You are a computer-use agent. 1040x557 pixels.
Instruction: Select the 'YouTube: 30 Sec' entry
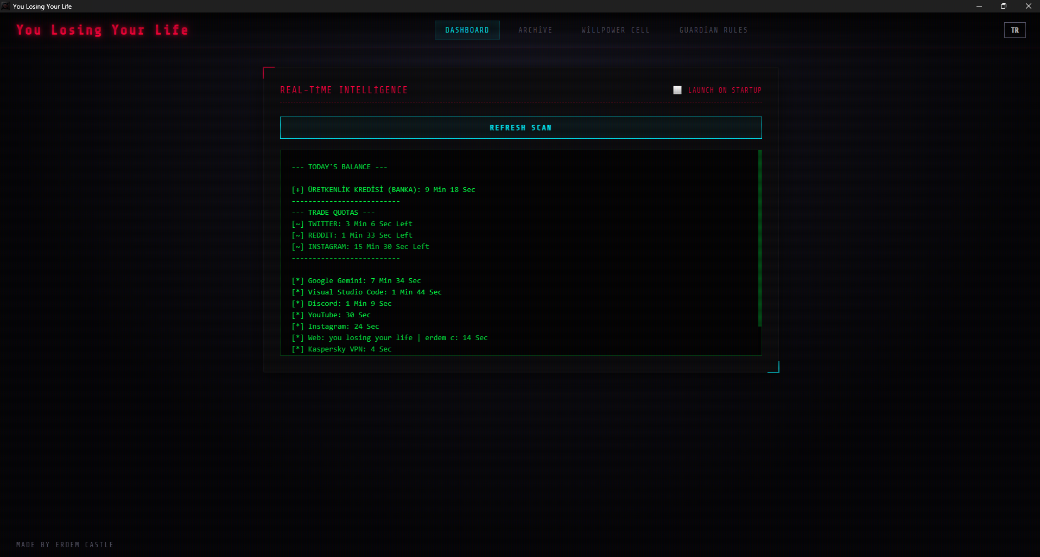pos(331,315)
